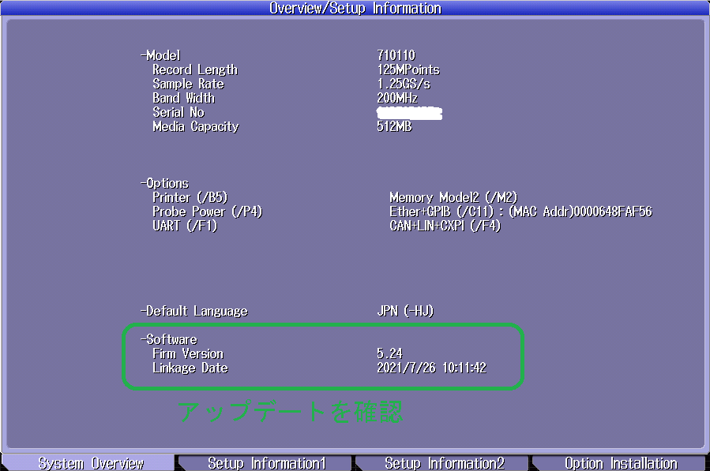
Task: Click the Sample Rate value 1.25GS/s
Action: click(404, 84)
